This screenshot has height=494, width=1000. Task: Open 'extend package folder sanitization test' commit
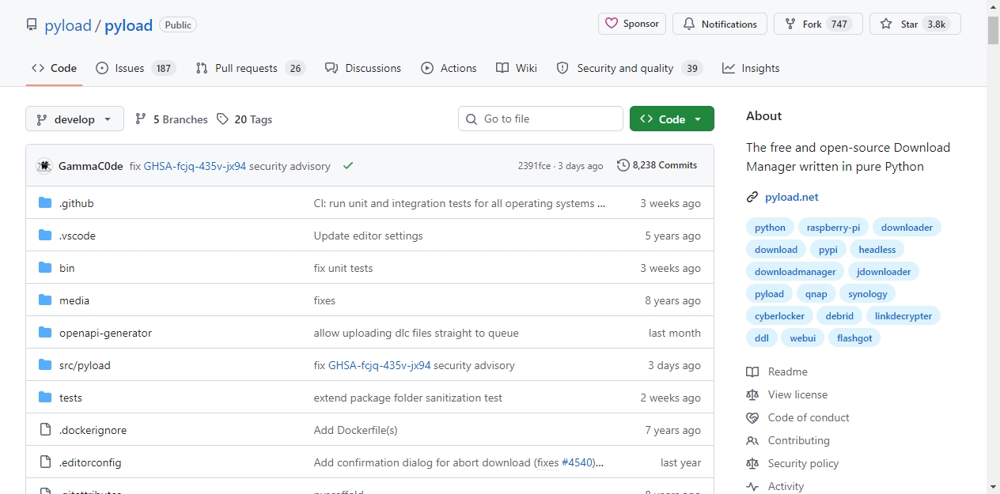coord(408,398)
